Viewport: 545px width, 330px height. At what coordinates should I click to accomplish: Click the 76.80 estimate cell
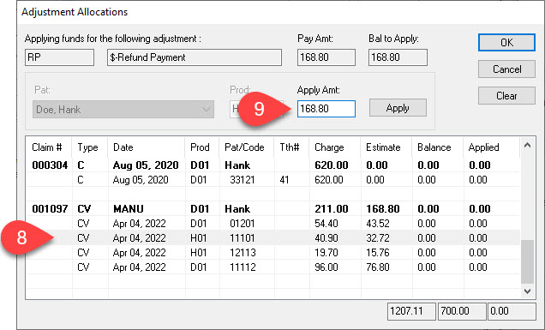tap(377, 267)
